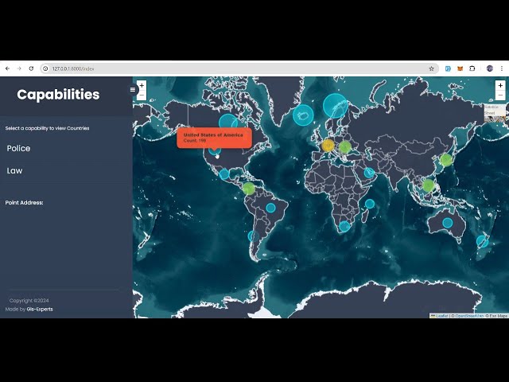Click the United States cluster bubble under the popup
Screen dimensions: 509x382
pos(214,150)
